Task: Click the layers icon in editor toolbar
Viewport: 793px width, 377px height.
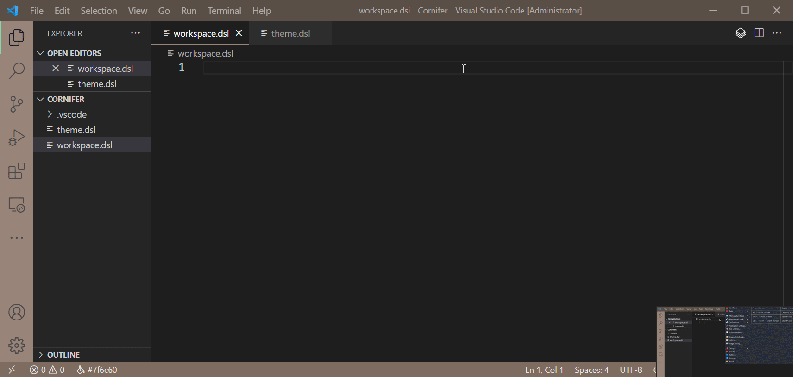Action: [x=740, y=33]
